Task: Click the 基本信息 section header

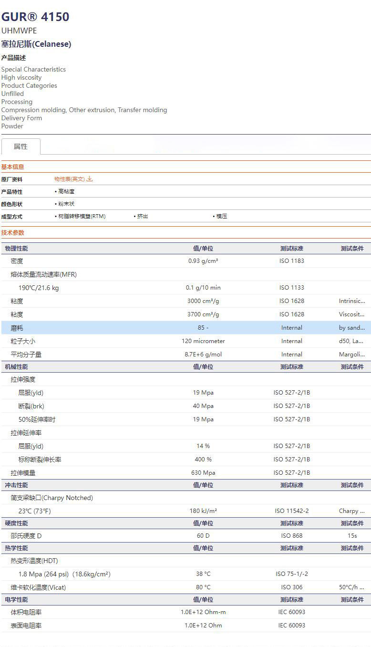Action: coord(12,167)
